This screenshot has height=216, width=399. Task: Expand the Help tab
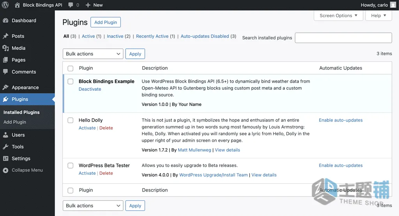[x=378, y=16]
